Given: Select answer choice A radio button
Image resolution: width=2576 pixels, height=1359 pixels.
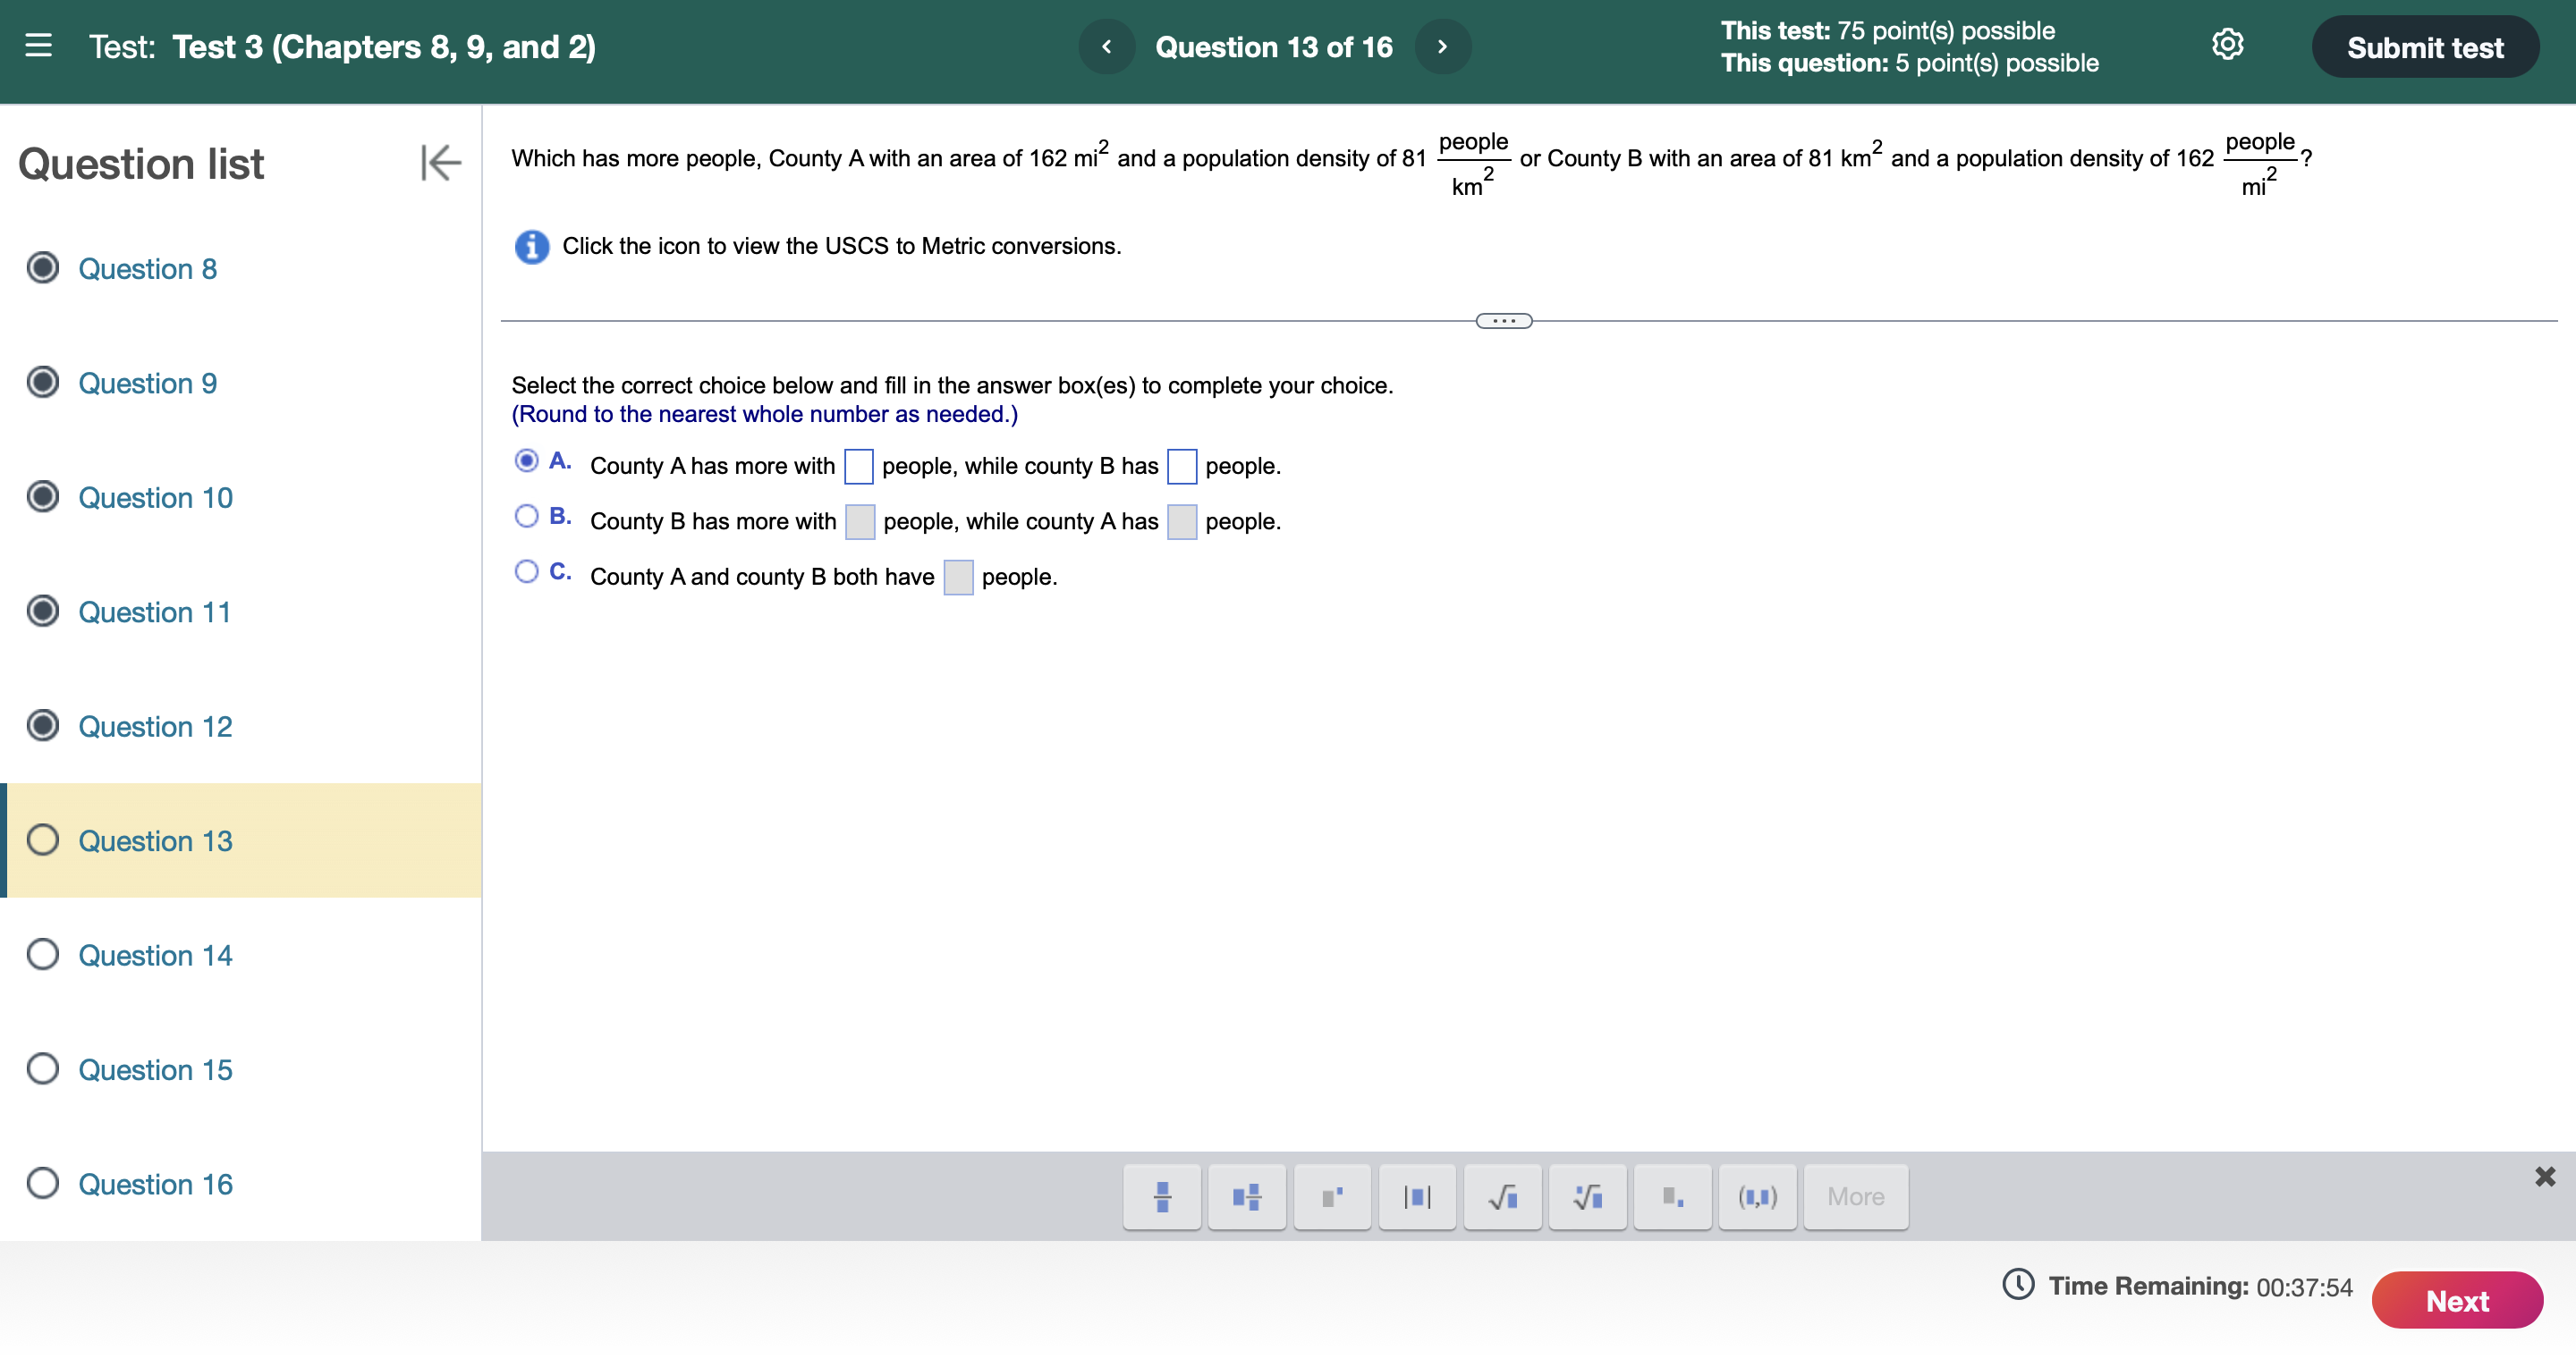Looking at the screenshot, I should 526,460.
